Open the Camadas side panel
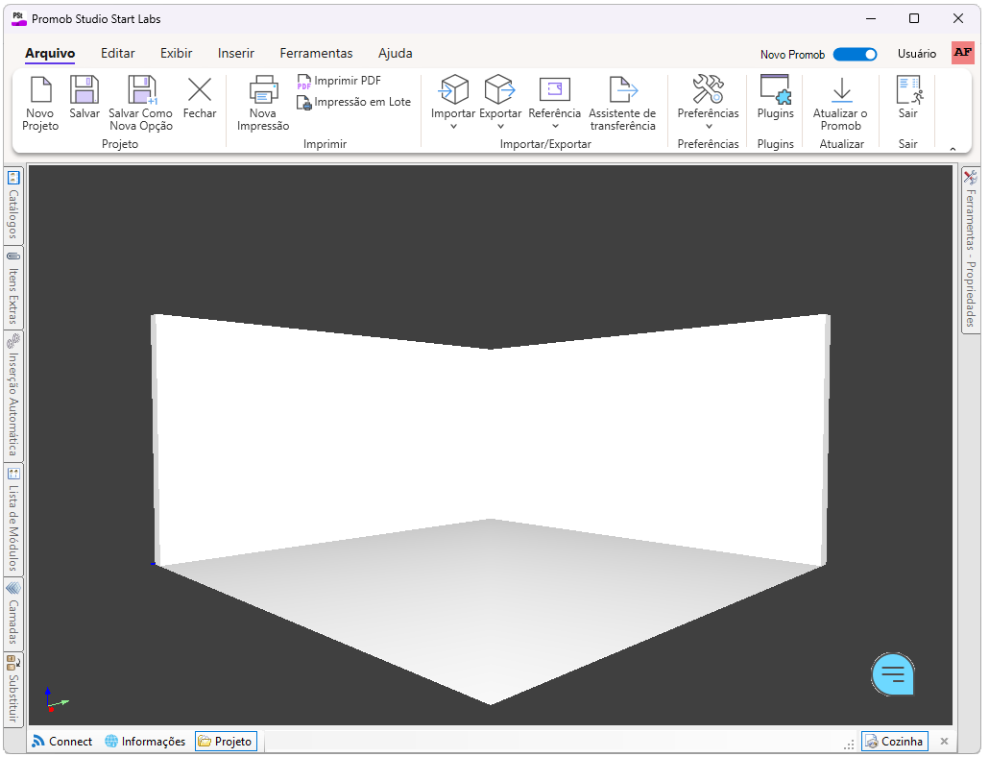 click(13, 614)
